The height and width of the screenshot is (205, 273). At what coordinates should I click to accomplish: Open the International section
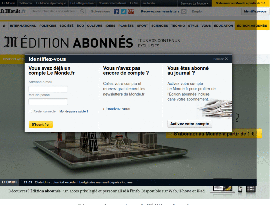tap(23, 26)
